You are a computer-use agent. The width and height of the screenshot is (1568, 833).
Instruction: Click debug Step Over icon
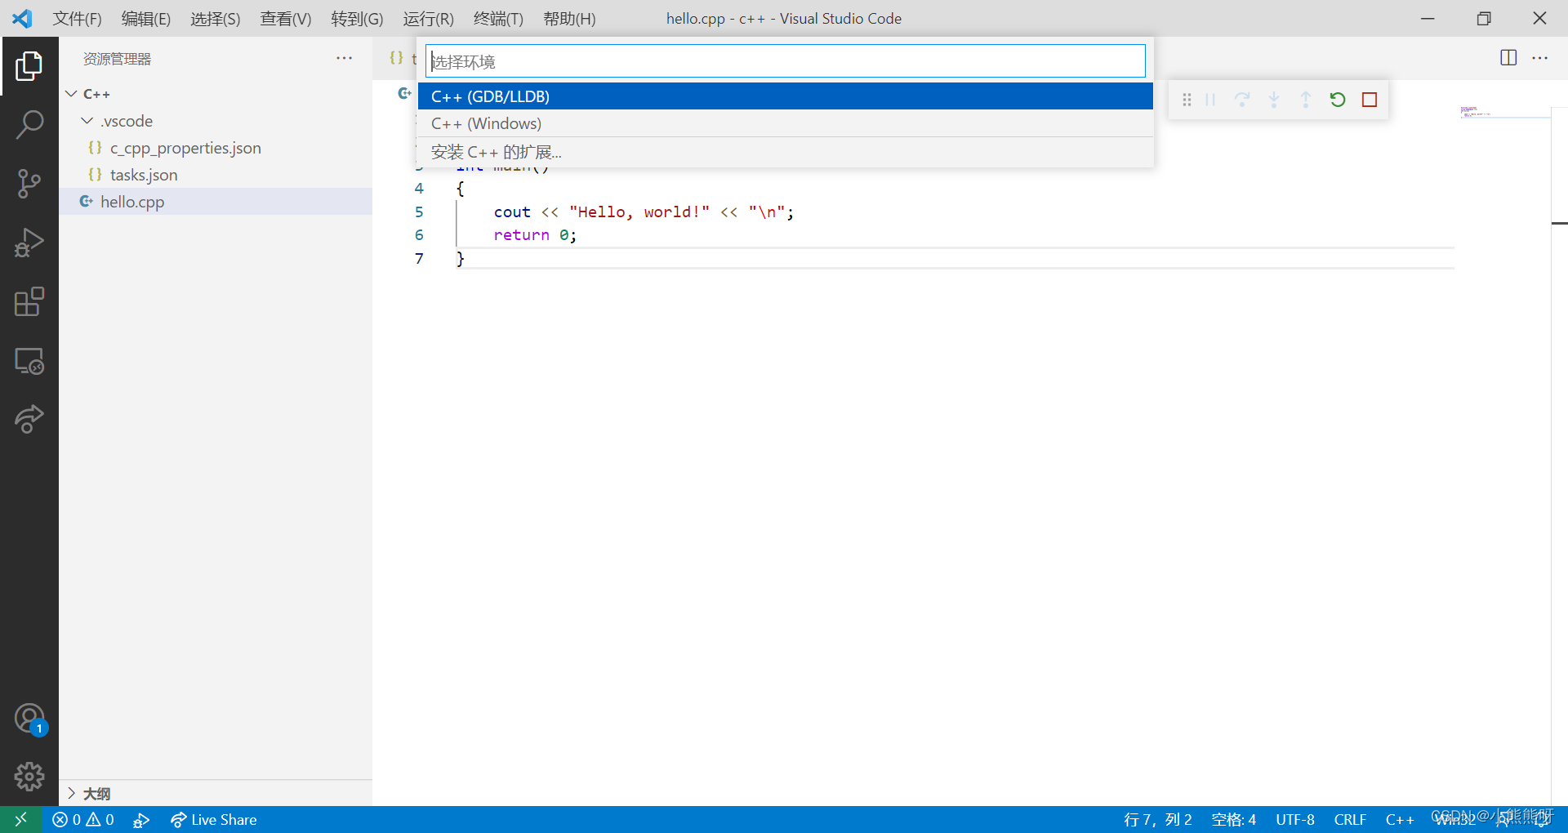1242,100
